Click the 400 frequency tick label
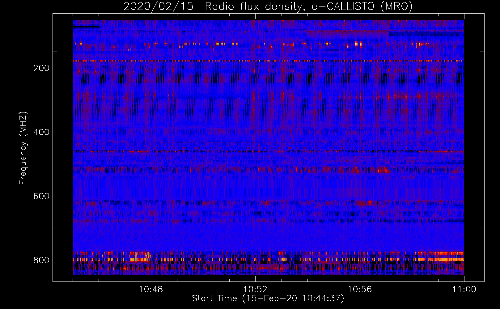 click(x=41, y=132)
